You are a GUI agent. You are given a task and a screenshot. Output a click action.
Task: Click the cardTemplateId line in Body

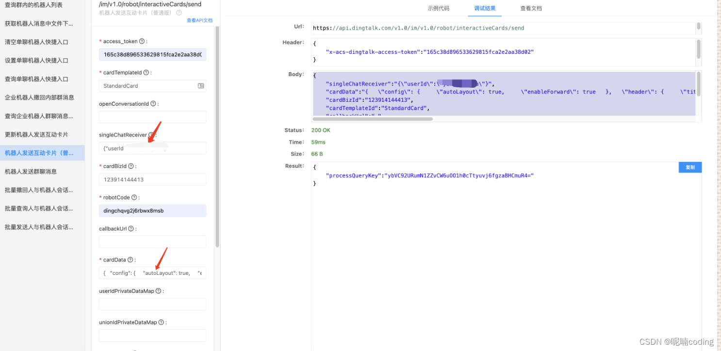(x=378, y=108)
